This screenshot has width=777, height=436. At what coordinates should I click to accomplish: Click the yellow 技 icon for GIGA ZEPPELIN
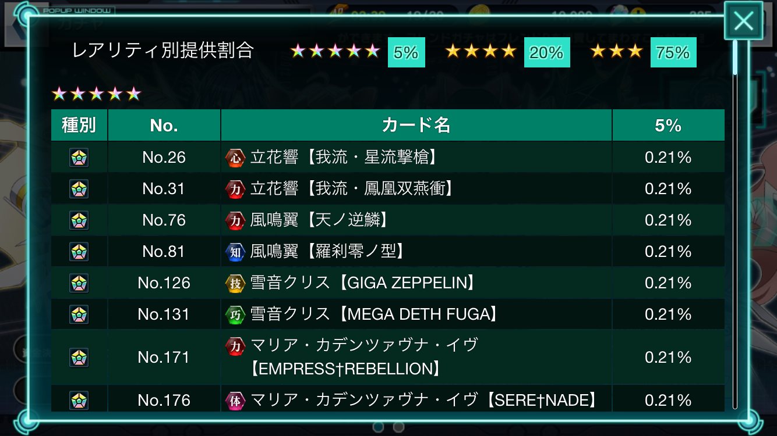tap(235, 283)
